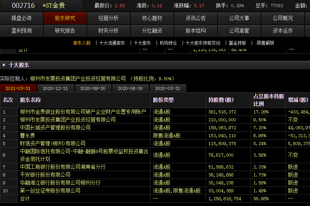Viewport: 310px width, 206px height.
Task: Open shareholder 财信资产管理(郴州)有限公司
Action: click(x=53, y=144)
